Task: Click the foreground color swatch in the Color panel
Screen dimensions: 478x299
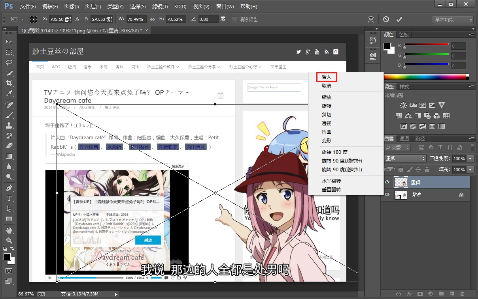Action: coord(387,46)
